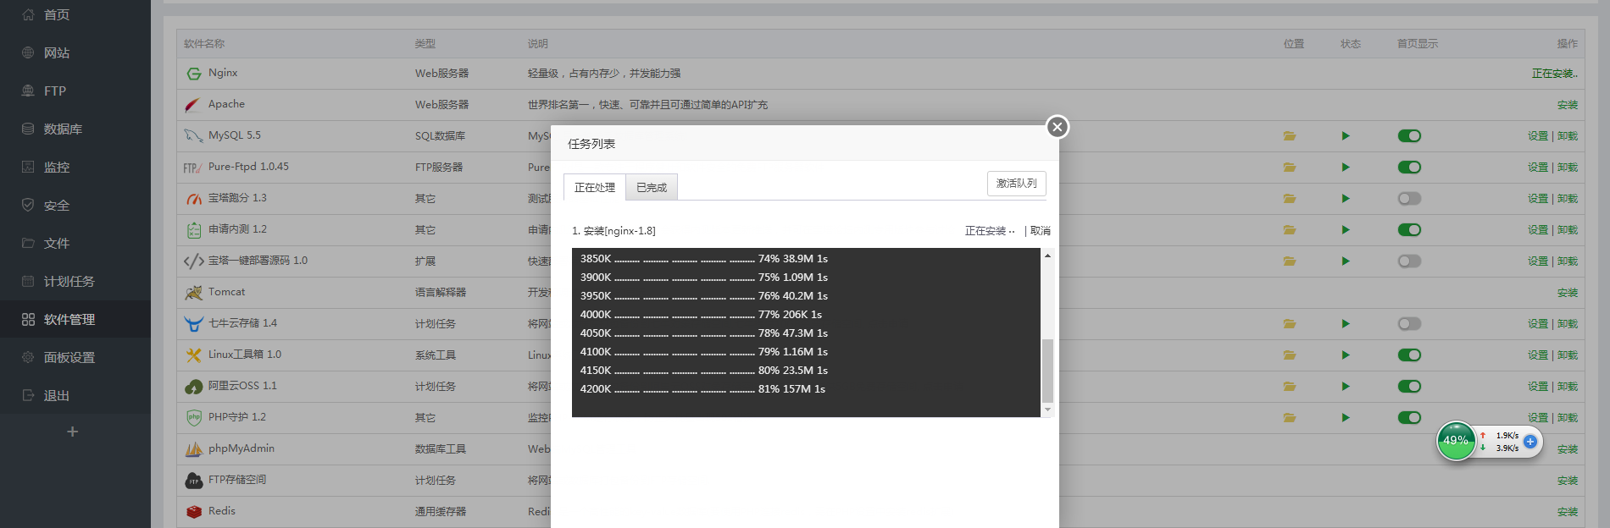The width and height of the screenshot is (1610, 528).
Task: Click the phpMyAdmin sailboat icon
Action: click(194, 449)
